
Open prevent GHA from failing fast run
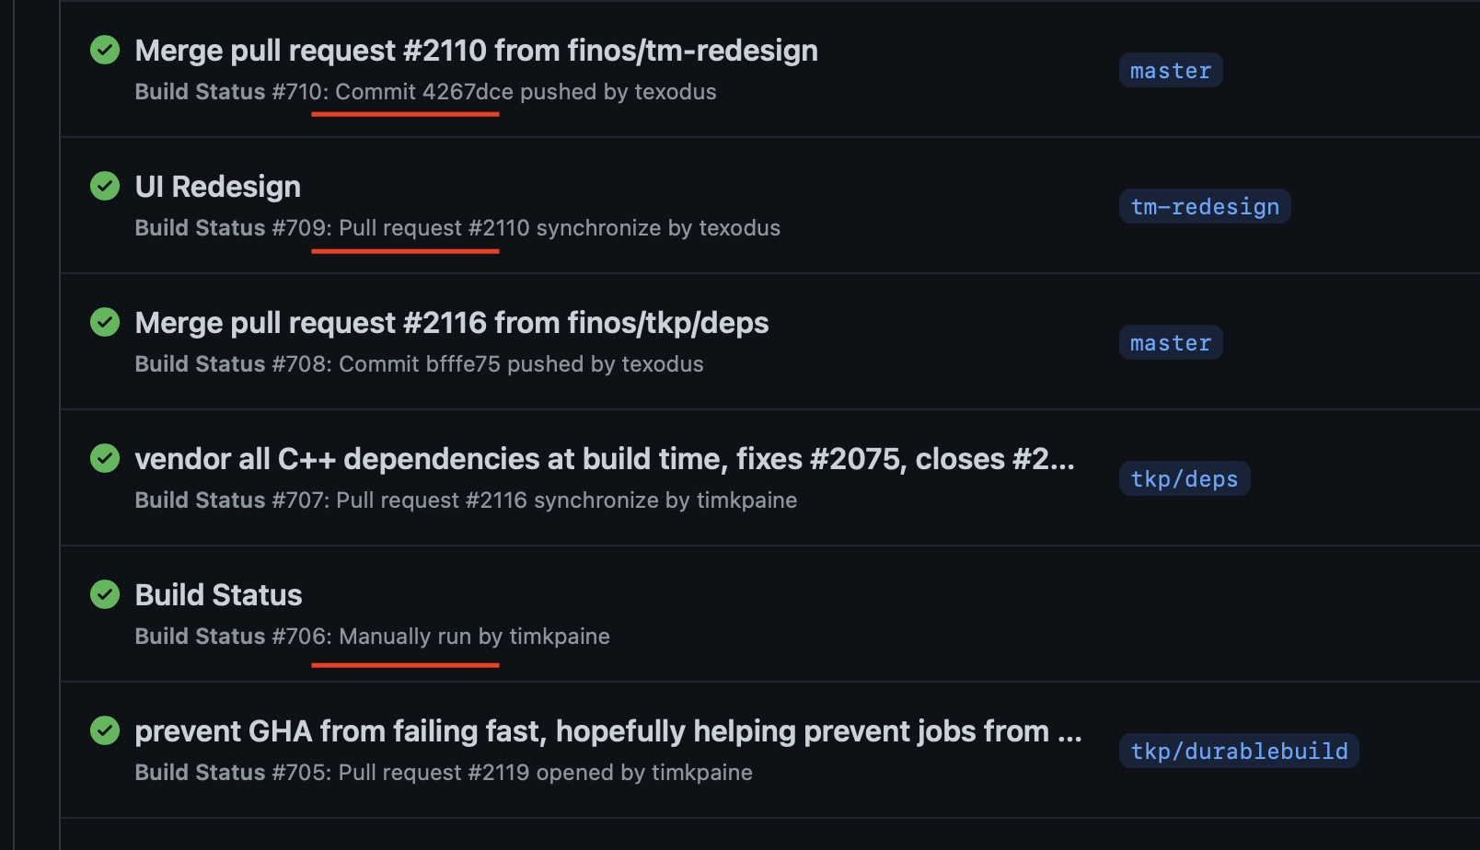click(x=607, y=731)
